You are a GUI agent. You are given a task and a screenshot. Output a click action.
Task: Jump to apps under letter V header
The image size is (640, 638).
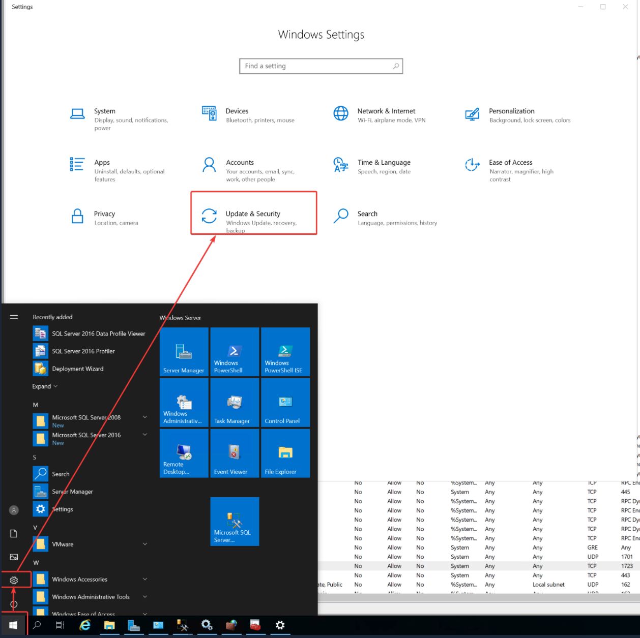(35, 528)
